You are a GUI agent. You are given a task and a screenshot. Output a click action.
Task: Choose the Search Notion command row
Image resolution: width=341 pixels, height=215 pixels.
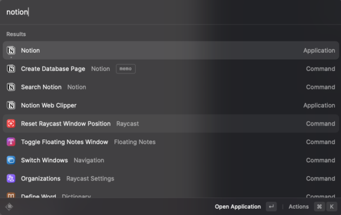pyautogui.click(x=170, y=87)
